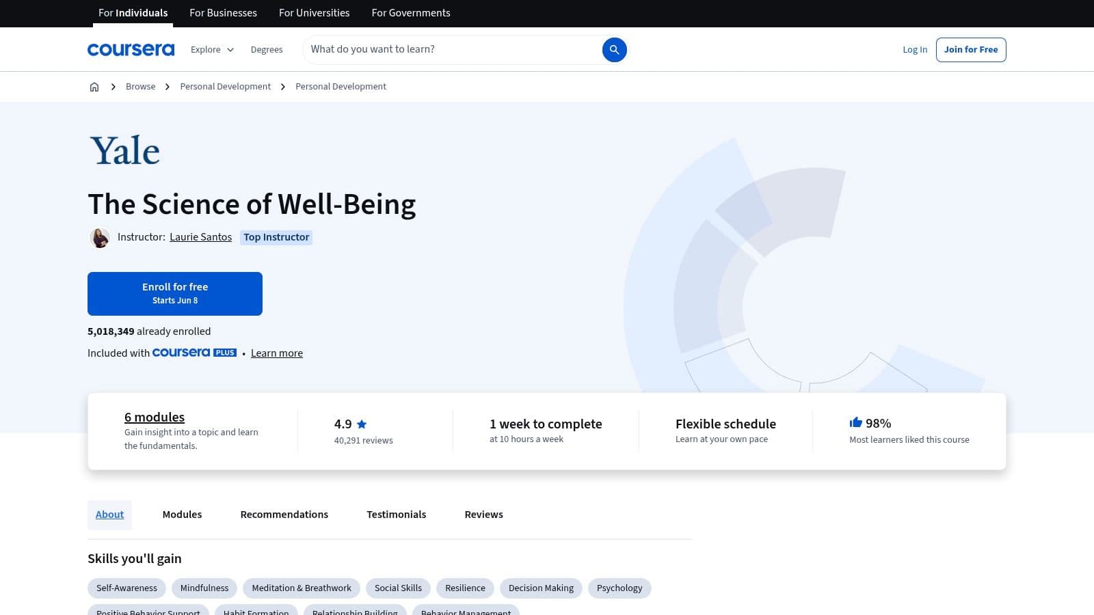
Task: Click the Psychology skill tag
Action: coord(619,588)
